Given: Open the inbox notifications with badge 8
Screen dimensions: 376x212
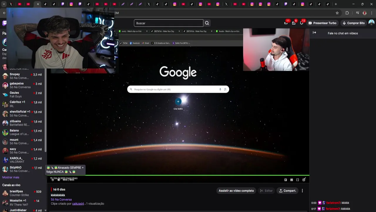Looking at the screenshot, I should [x=294, y=23].
